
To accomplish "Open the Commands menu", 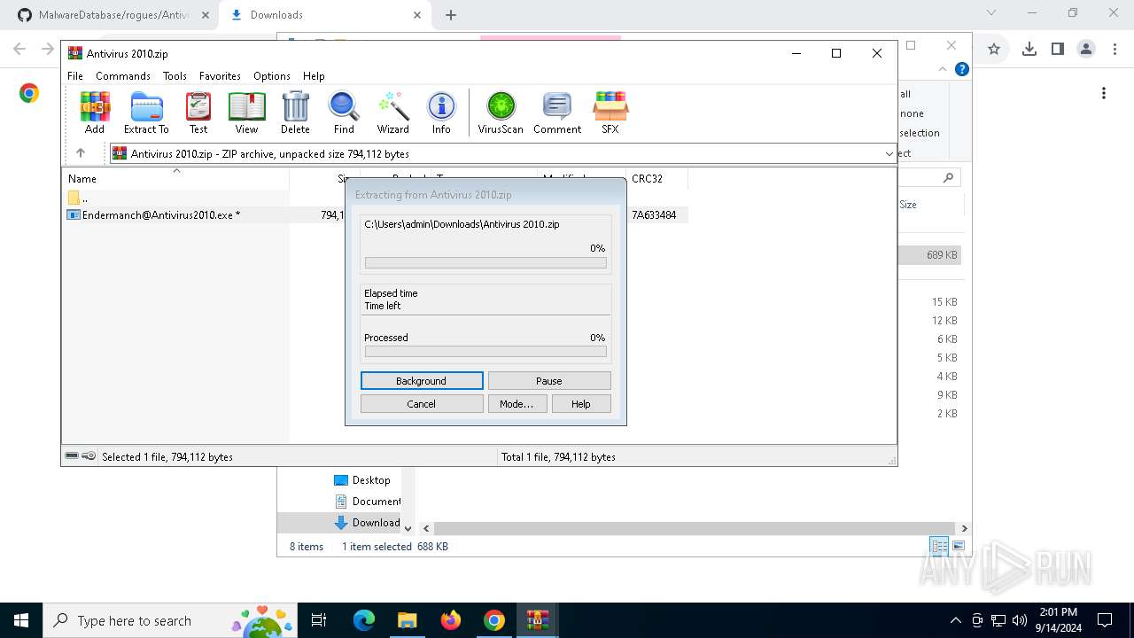I will 123,76.
